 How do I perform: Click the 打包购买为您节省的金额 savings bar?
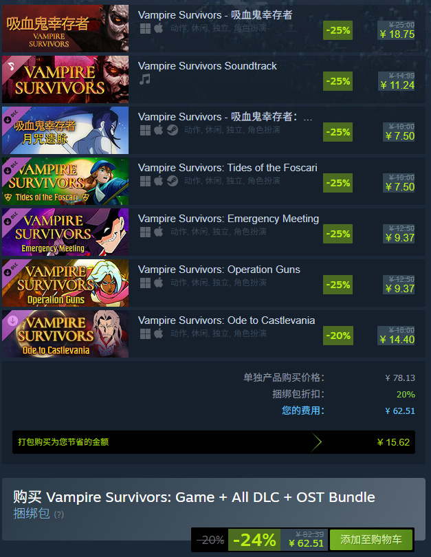pos(214,442)
